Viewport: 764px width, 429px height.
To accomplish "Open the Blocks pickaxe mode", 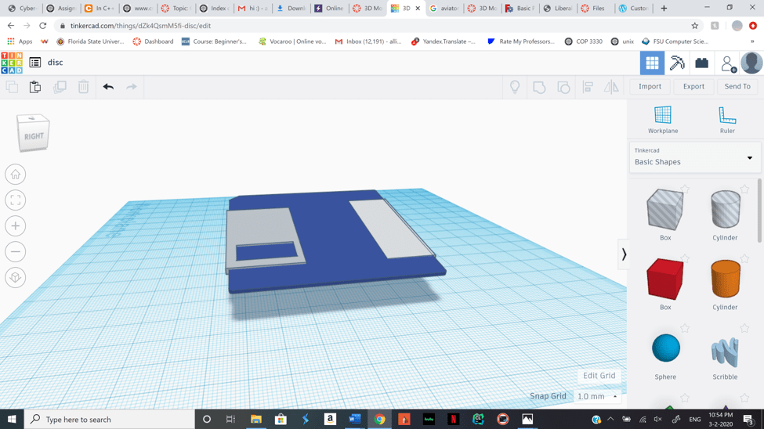I will 677,63.
